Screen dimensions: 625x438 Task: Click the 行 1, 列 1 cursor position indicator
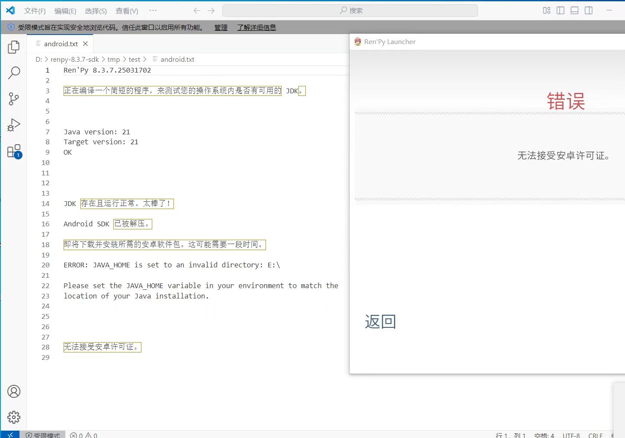point(510,435)
